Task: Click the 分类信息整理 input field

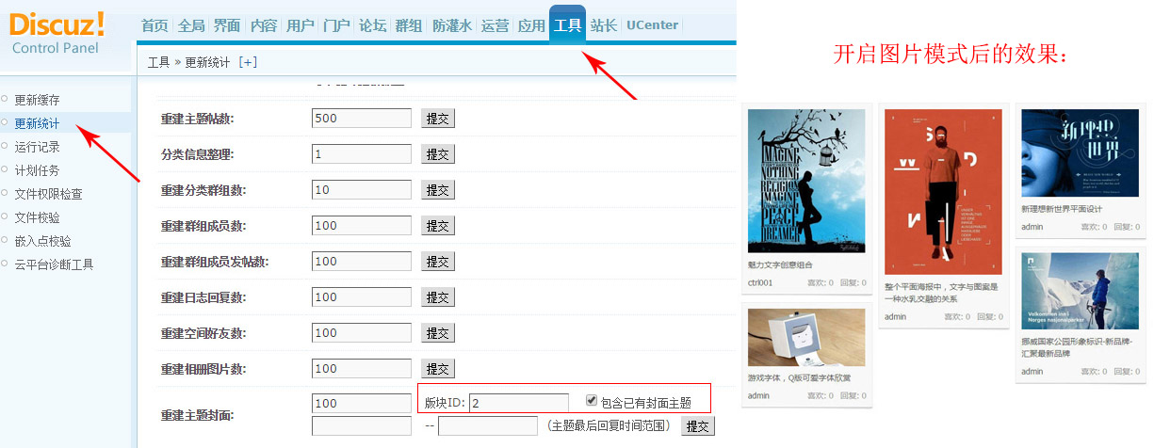Action: click(x=362, y=153)
